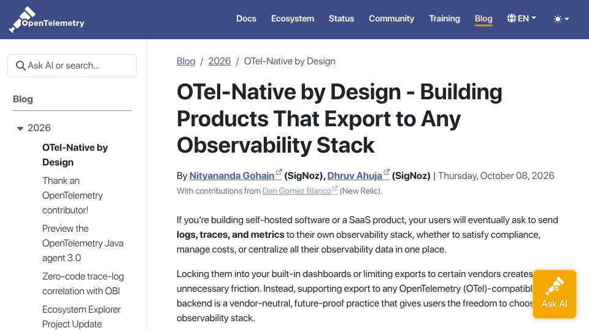Open the theme selector dropdown arrow
The width and height of the screenshot is (589, 331).
567,19
